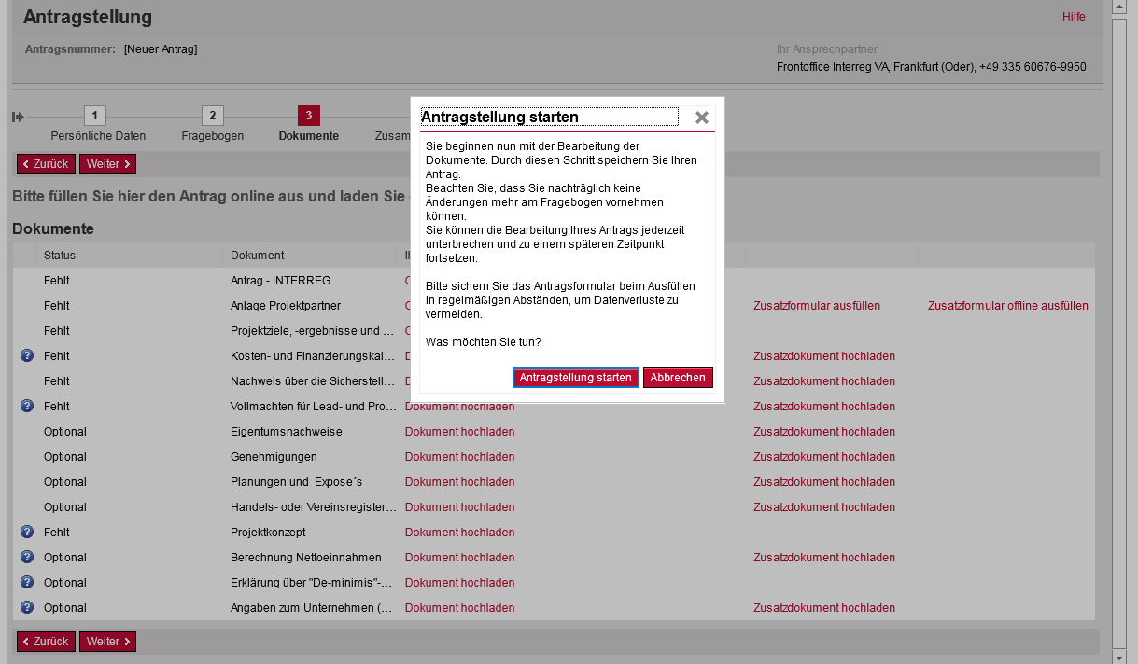Select the Projektkonzept document name
The height and width of the screenshot is (664, 1138).
tap(268, 533)
